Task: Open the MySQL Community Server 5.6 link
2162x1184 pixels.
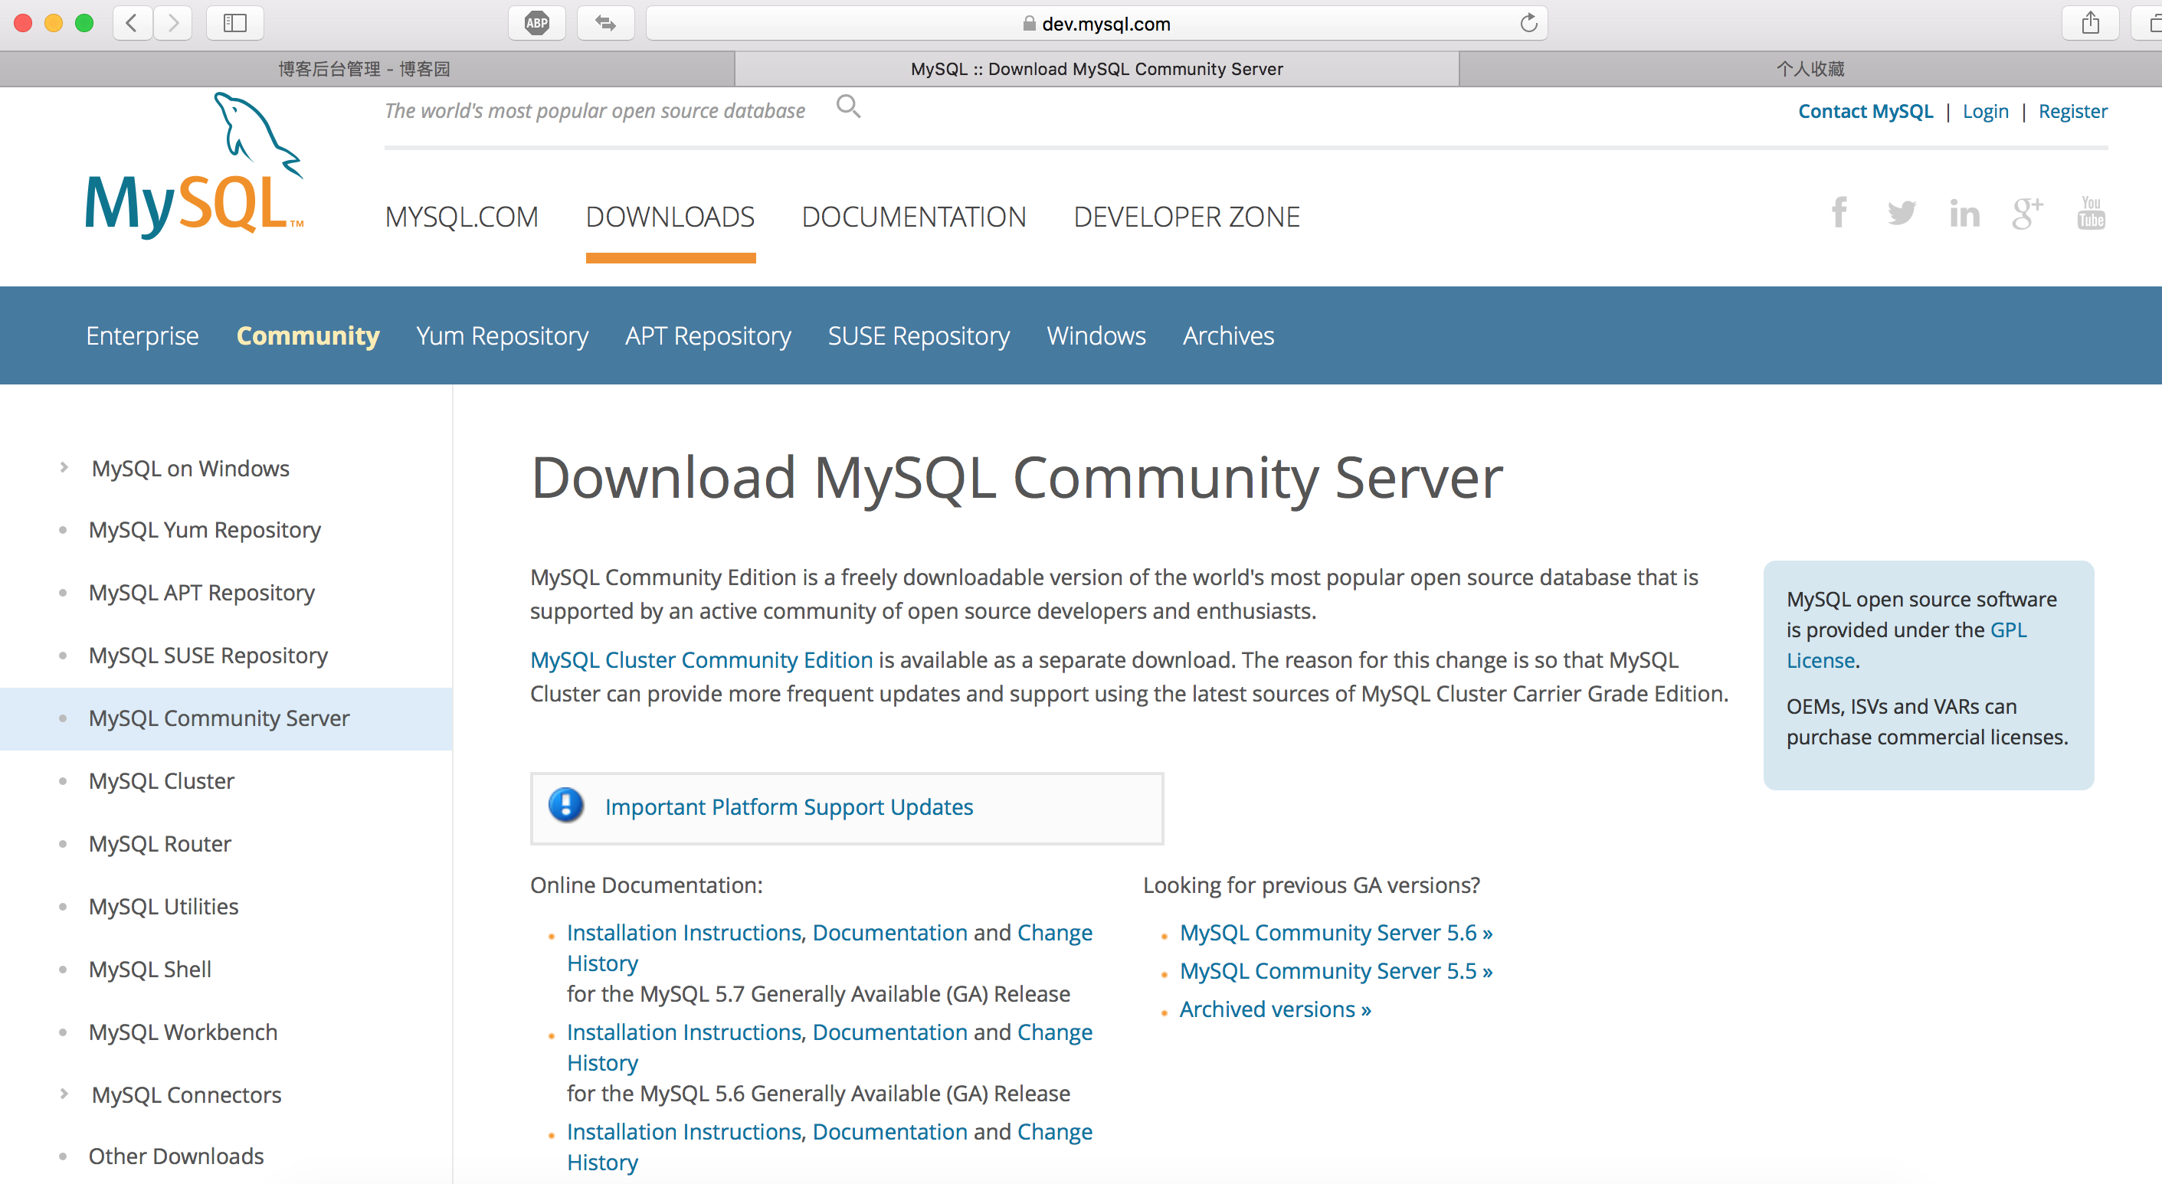Action: pos(1336,932)
